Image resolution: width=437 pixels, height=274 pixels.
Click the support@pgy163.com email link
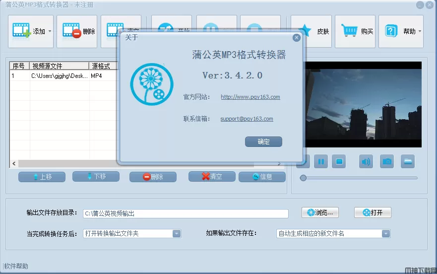[247, 119]
